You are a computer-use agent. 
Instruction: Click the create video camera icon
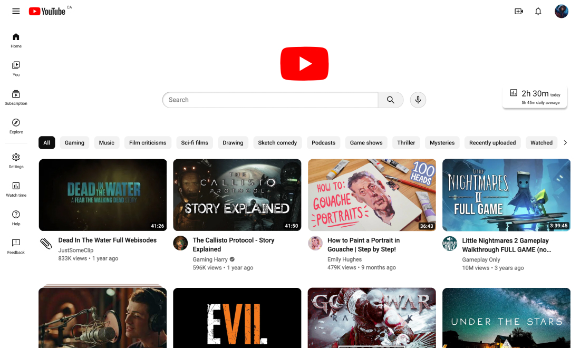[x=519, y=12]
